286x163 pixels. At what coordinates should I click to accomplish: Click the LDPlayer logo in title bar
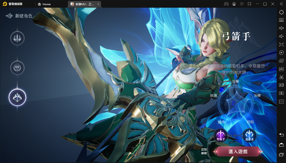tap(5, 4)
